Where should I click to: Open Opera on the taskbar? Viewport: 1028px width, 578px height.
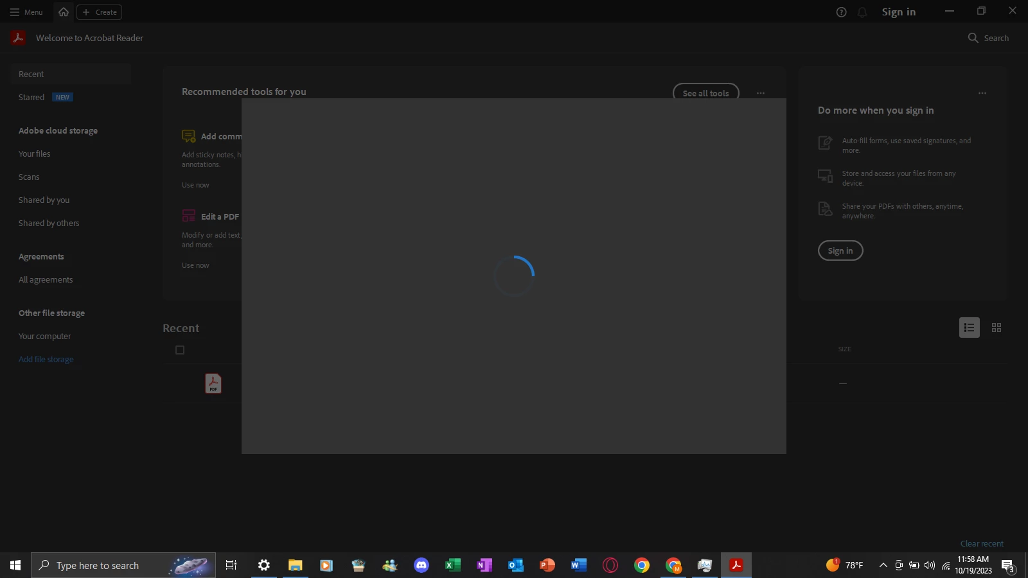(610, 565)
